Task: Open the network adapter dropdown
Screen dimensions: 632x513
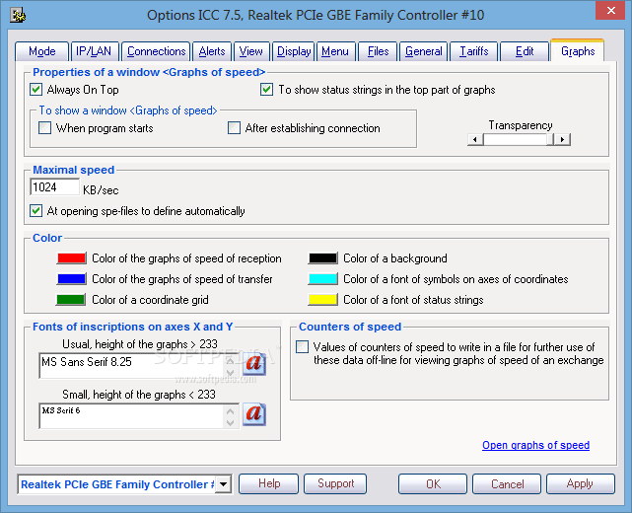Action: 223,484
